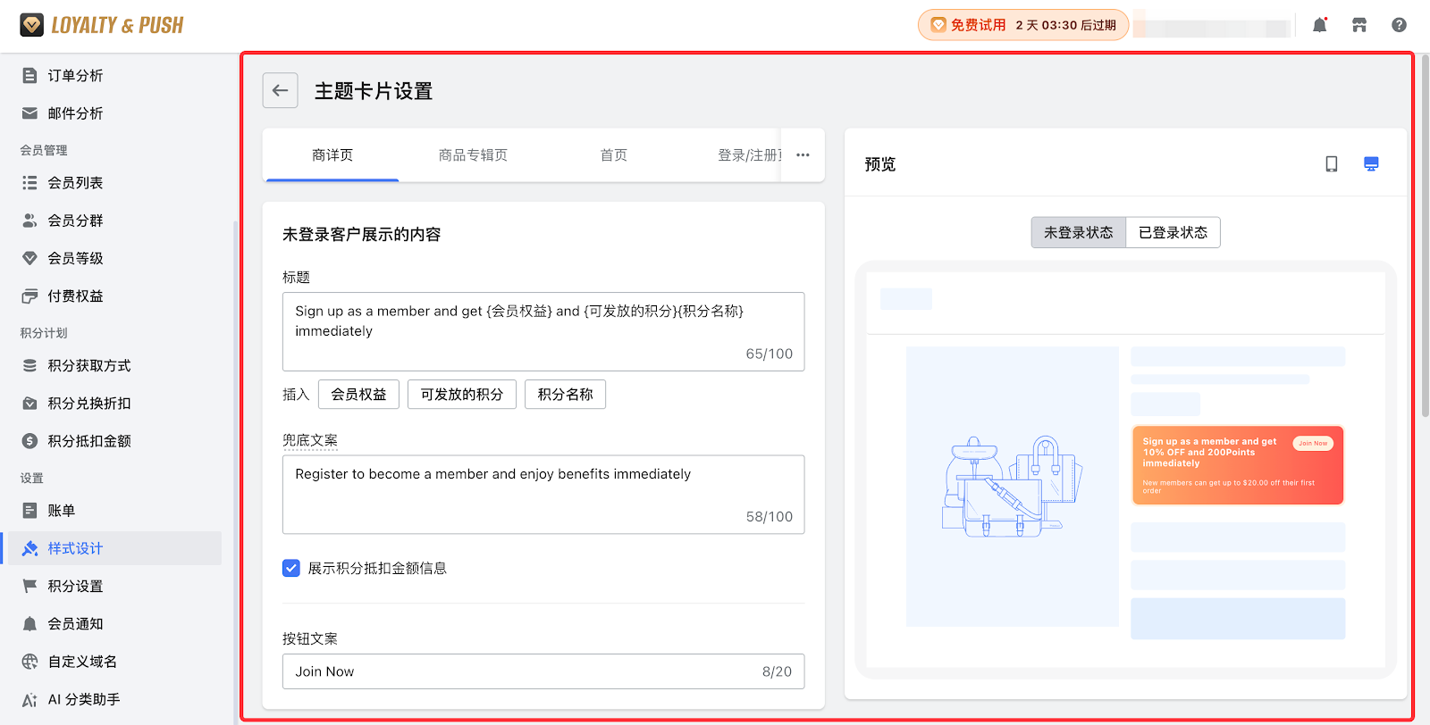Go to 自定义域名 in sidebar
This screenshot has width=1430, height=725.
[x=81, y=662]
